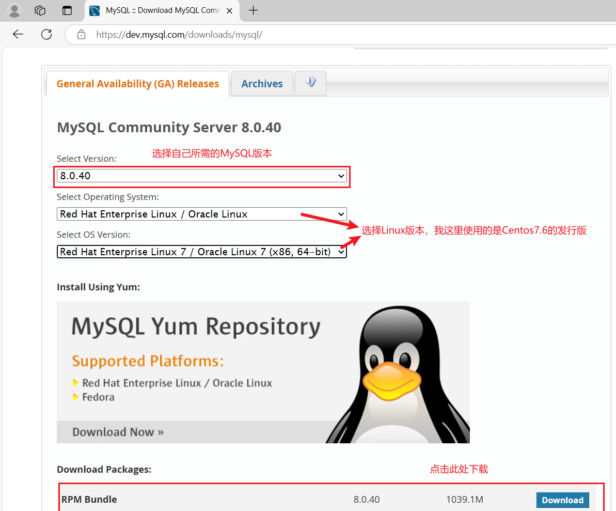Select the Select Version: label
The image size is (616, 511).
(86, 159)
